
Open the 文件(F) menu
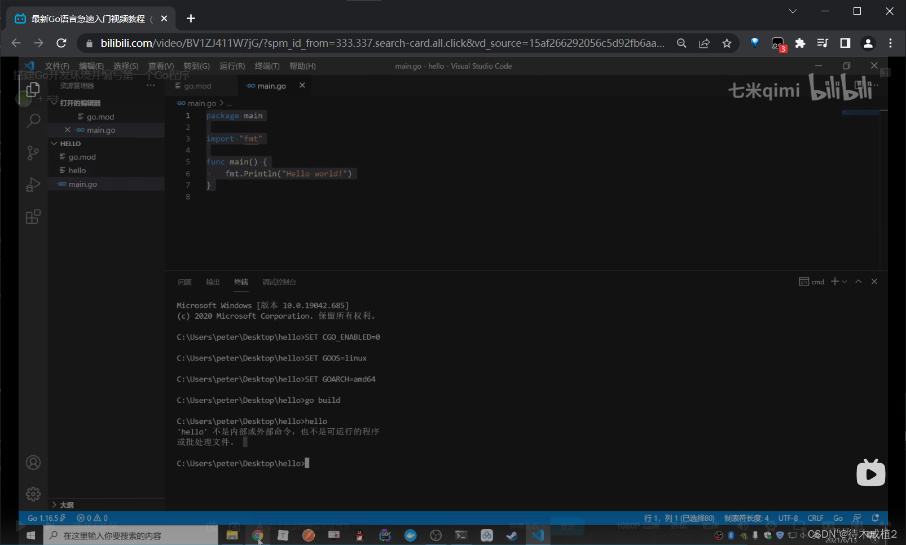tap(57, 66)
